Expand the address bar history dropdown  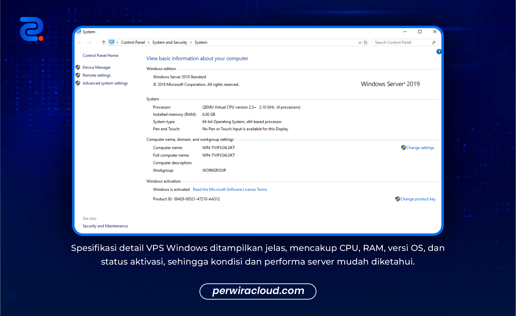[x=360, y=43]
